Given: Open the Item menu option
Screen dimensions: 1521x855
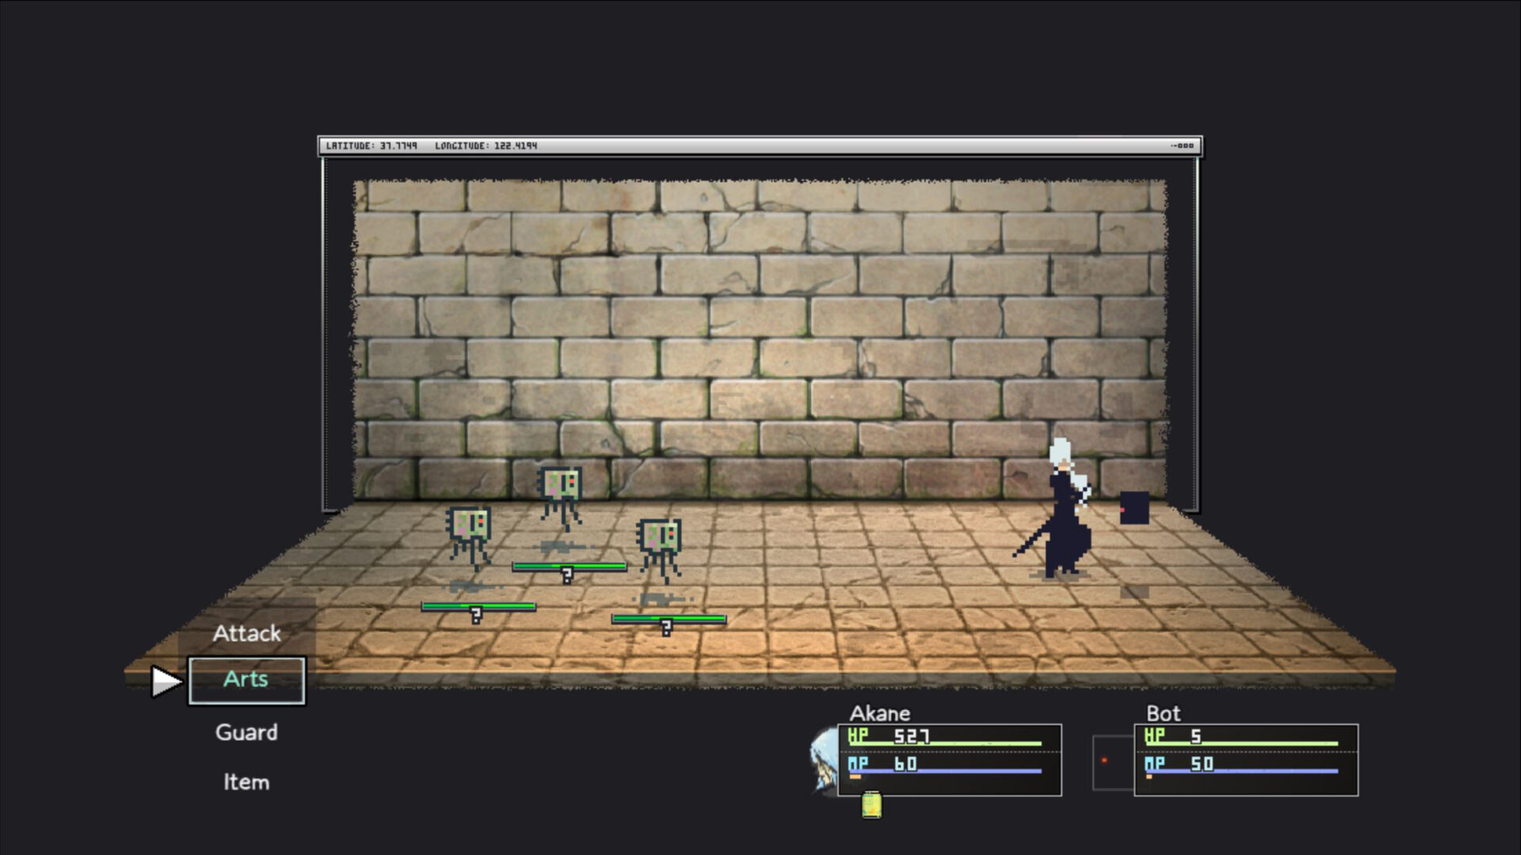Looking at the screenshot, I should tap(246, 782).
